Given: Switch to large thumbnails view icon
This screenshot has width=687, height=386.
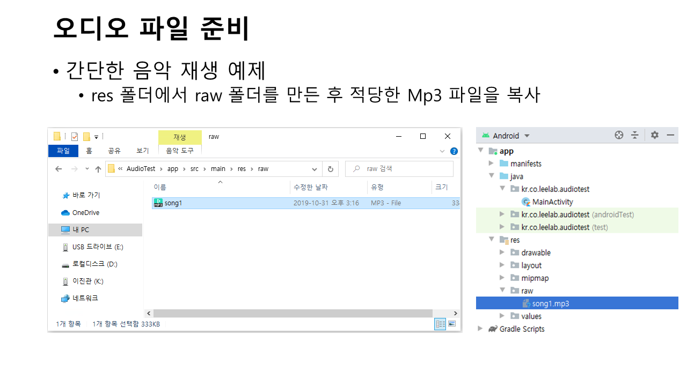Looking at the screenshot, I should [x=452, y=324].
